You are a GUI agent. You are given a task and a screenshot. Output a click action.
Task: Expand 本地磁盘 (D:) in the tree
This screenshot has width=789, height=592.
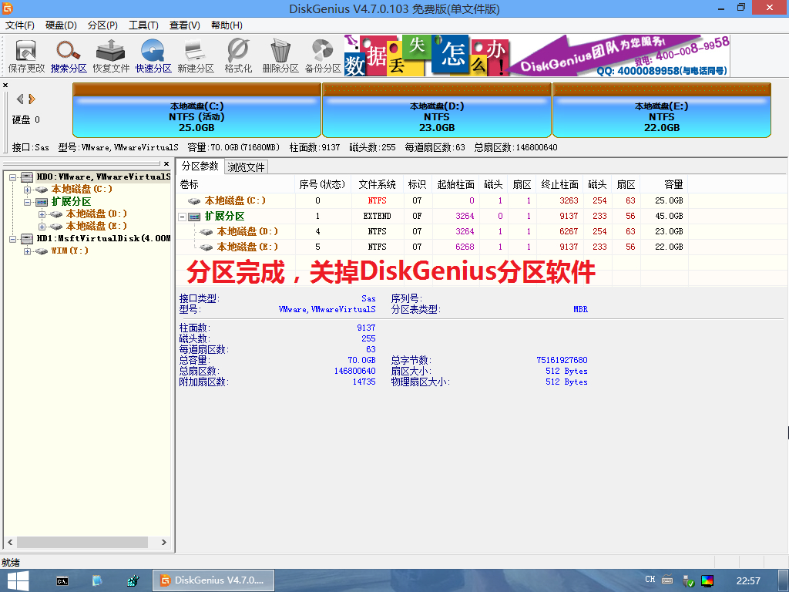coord(42,214)
